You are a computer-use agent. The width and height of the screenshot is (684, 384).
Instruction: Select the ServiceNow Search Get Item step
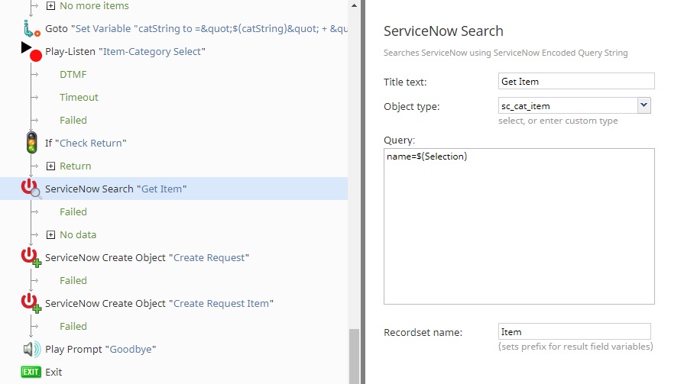(x=115, y=189)
